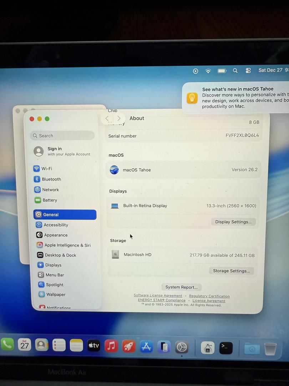Launch Terminal from the Dock

[x=226, y=347]
